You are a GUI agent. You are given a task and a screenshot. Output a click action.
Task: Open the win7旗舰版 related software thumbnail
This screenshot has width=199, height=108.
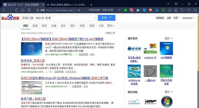(166, 49)
